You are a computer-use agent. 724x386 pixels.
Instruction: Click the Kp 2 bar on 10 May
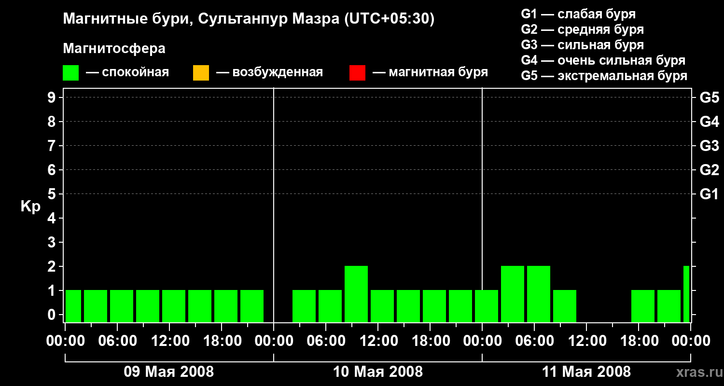click(x=356, y=293)
